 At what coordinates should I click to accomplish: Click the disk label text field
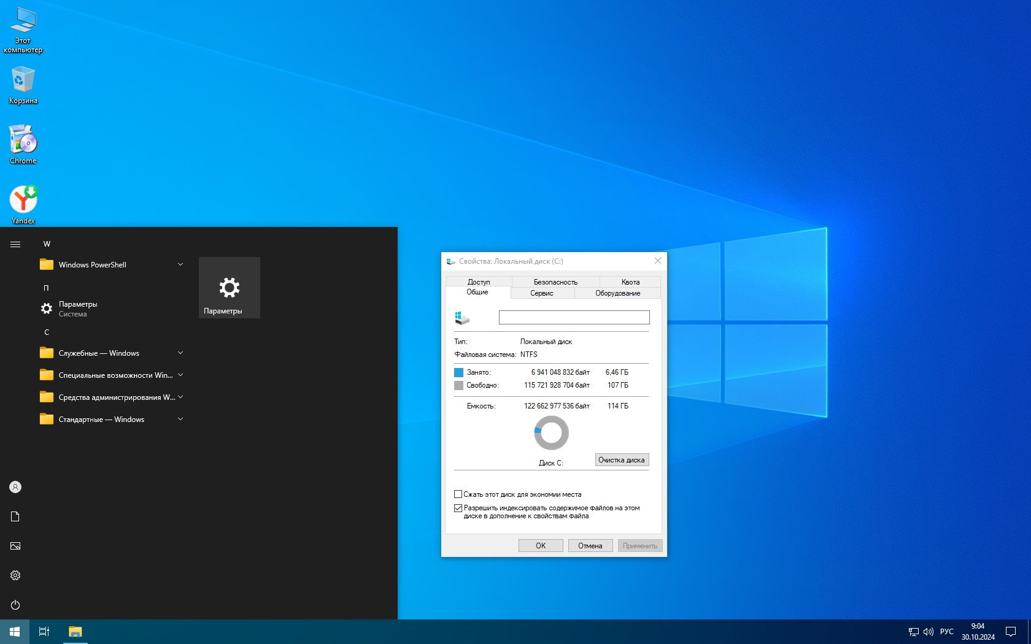574,317
